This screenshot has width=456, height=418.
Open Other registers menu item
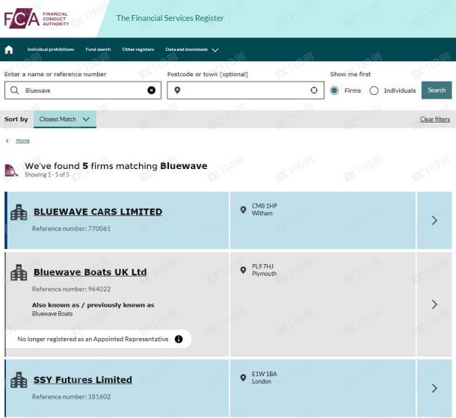coord(138,49)
